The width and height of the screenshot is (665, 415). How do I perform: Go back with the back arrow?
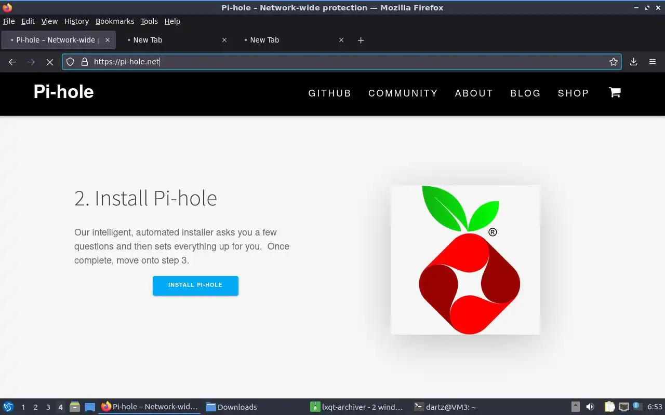(12, 62)
